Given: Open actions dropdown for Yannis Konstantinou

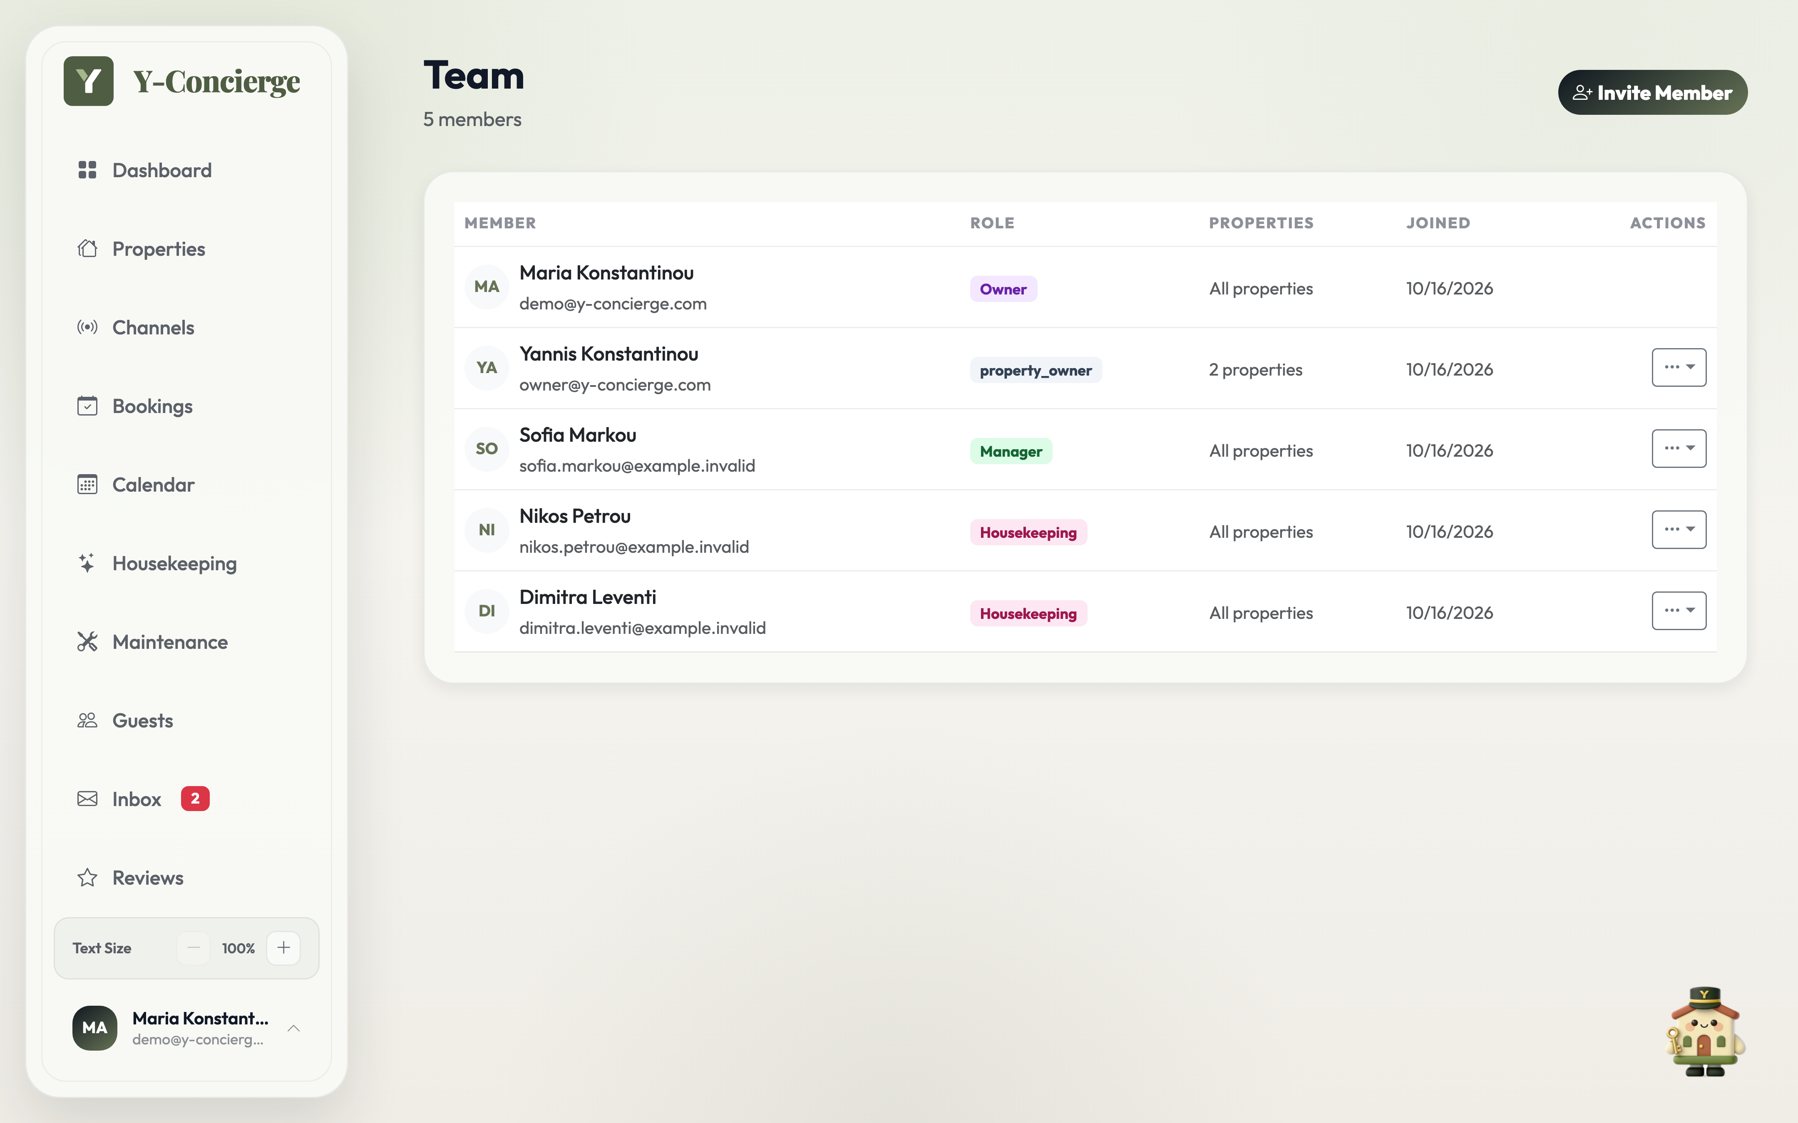Looking at the screenshot, I should click(x=1679, y=368).
